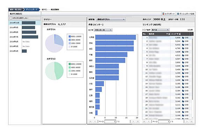Viewport: 206px width, 131px height.
Task: Click the longest (top) bar in the center chart
Action: click(116, 37)
